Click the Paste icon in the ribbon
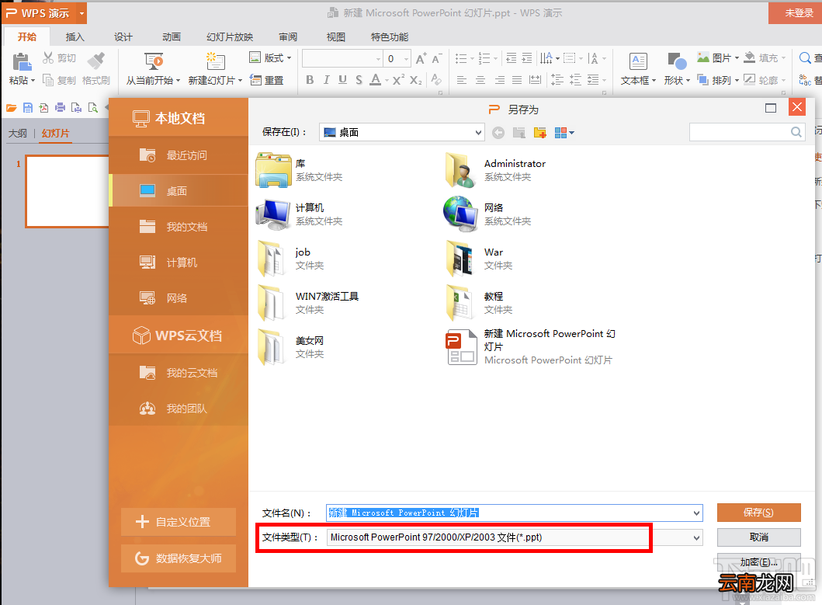This screenshot has width=822, height=605. [x=21, y=62]
